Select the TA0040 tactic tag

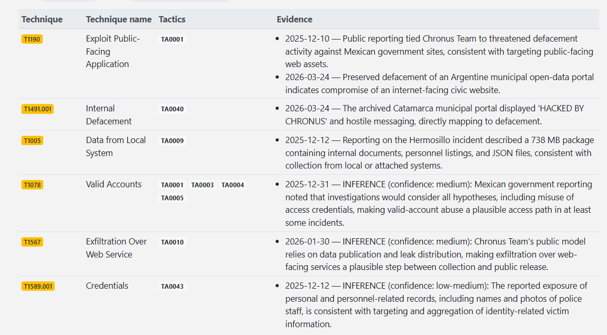tap(172, 109)
